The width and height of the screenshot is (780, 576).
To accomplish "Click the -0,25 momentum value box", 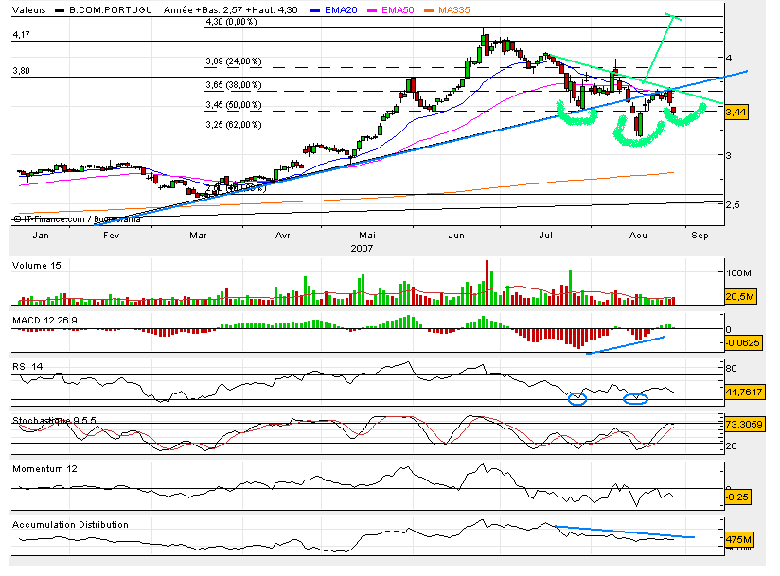I will pos(737,497).
